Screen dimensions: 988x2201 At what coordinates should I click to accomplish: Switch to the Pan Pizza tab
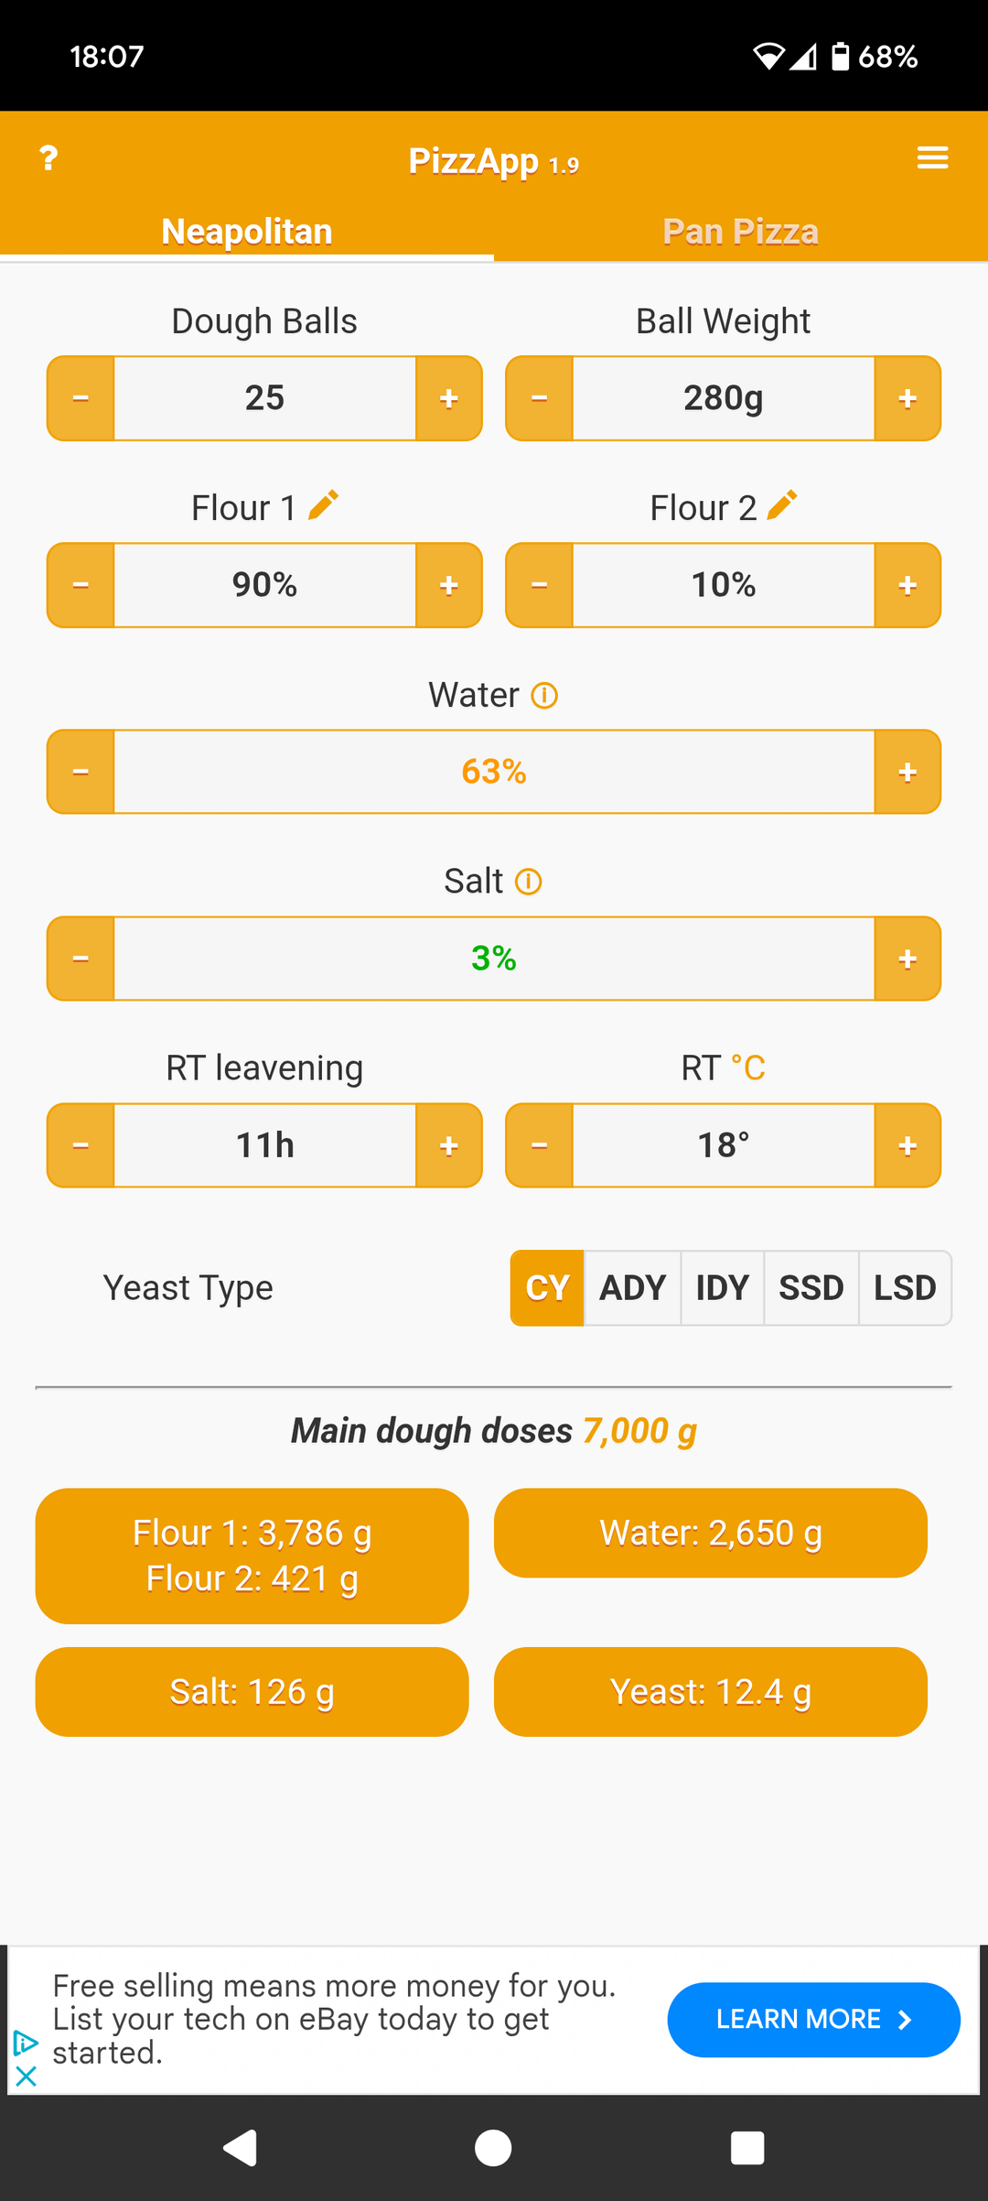coord(740,232)
